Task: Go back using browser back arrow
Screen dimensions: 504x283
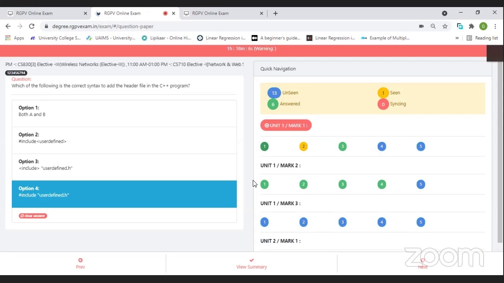Action: pos(8,26)
